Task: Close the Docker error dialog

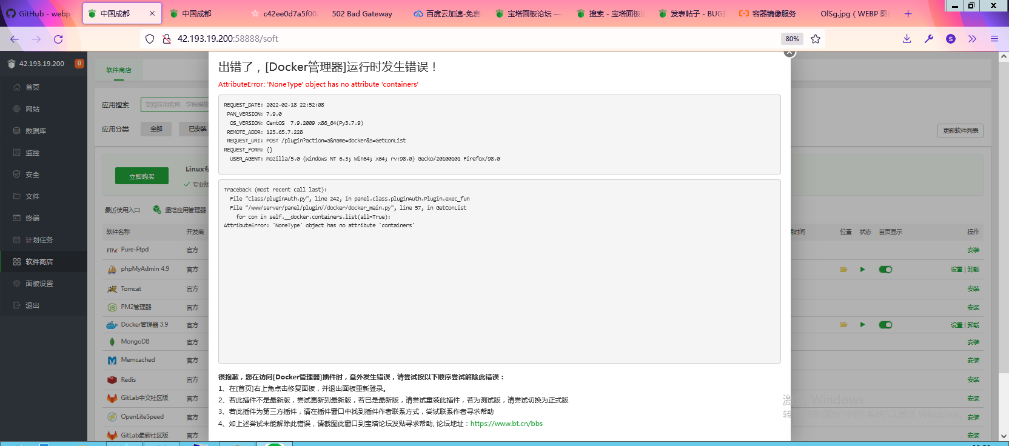Action: pyautogui.click(x=789, y=53)
